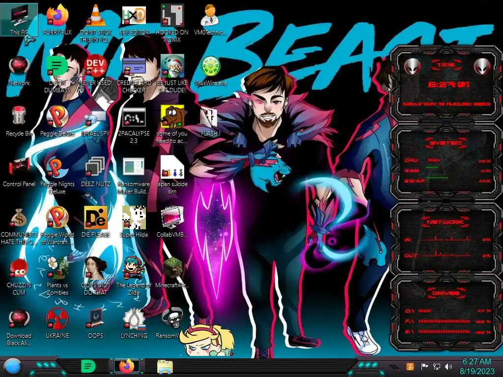Select the FLASH ! desktop icon

210,121
